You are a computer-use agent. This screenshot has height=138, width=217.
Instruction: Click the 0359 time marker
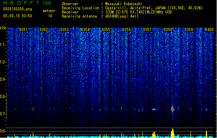tap(189, 30)
